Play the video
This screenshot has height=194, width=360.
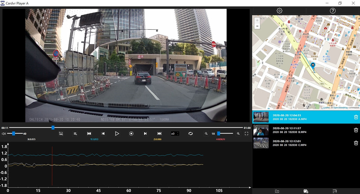[117, 133]
